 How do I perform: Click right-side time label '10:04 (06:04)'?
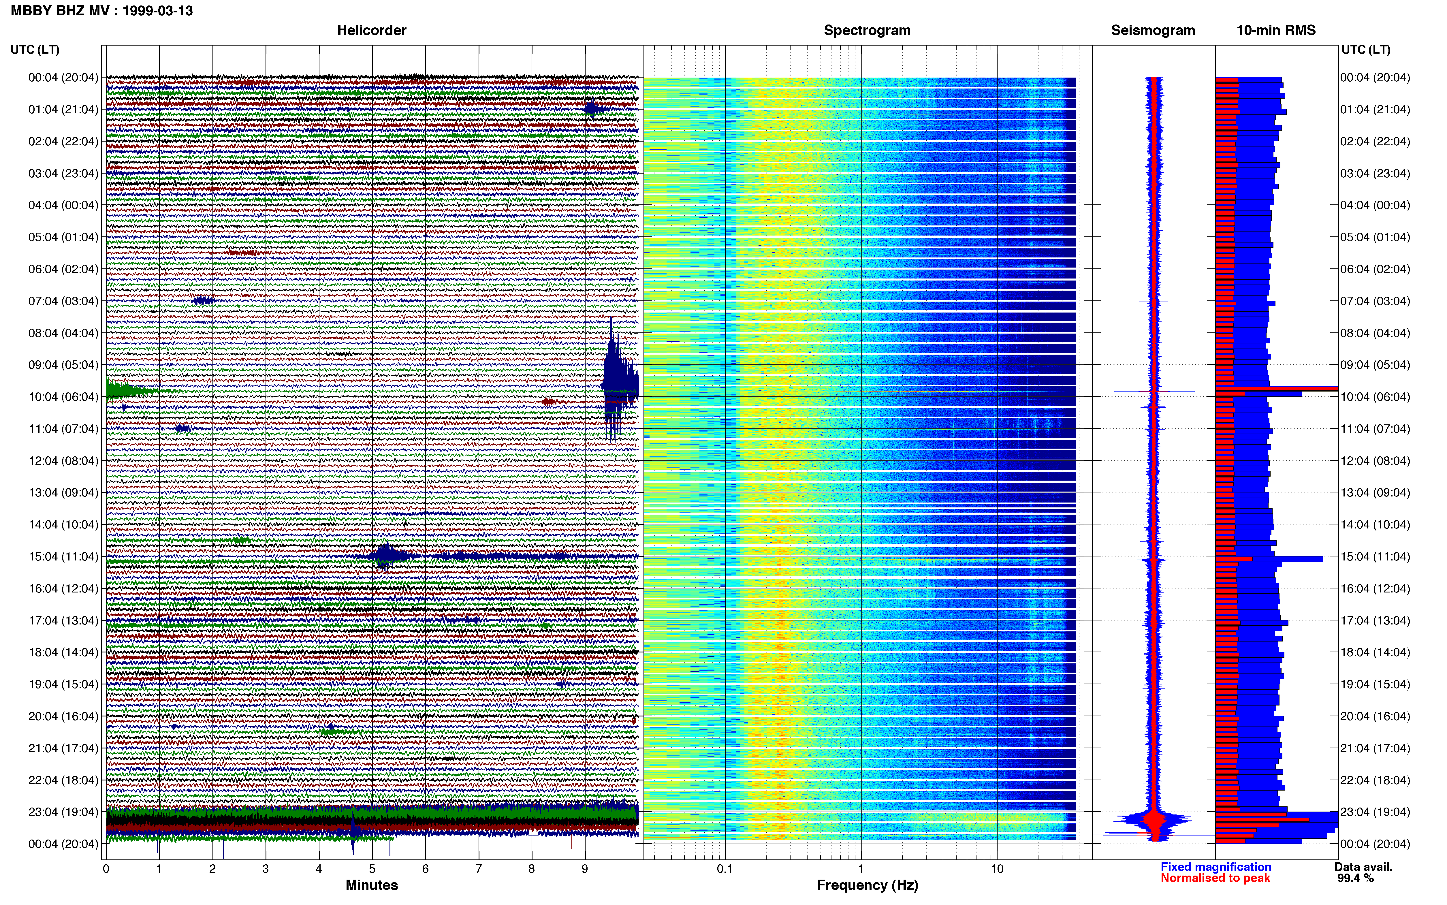[x=1375, y=397]
